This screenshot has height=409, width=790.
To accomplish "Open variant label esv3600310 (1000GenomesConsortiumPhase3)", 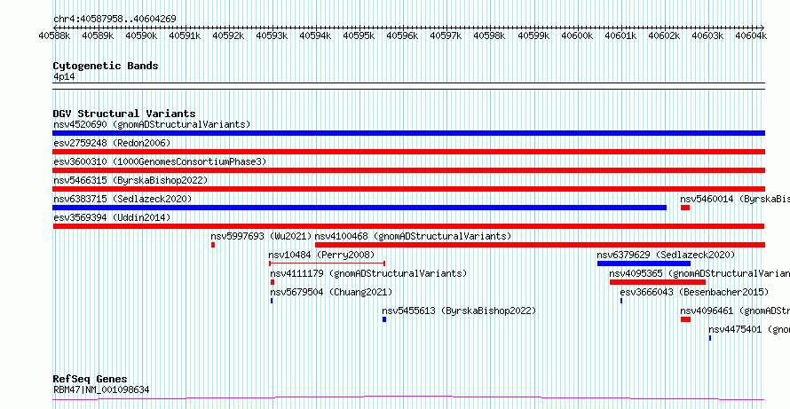I will [160, 161].
